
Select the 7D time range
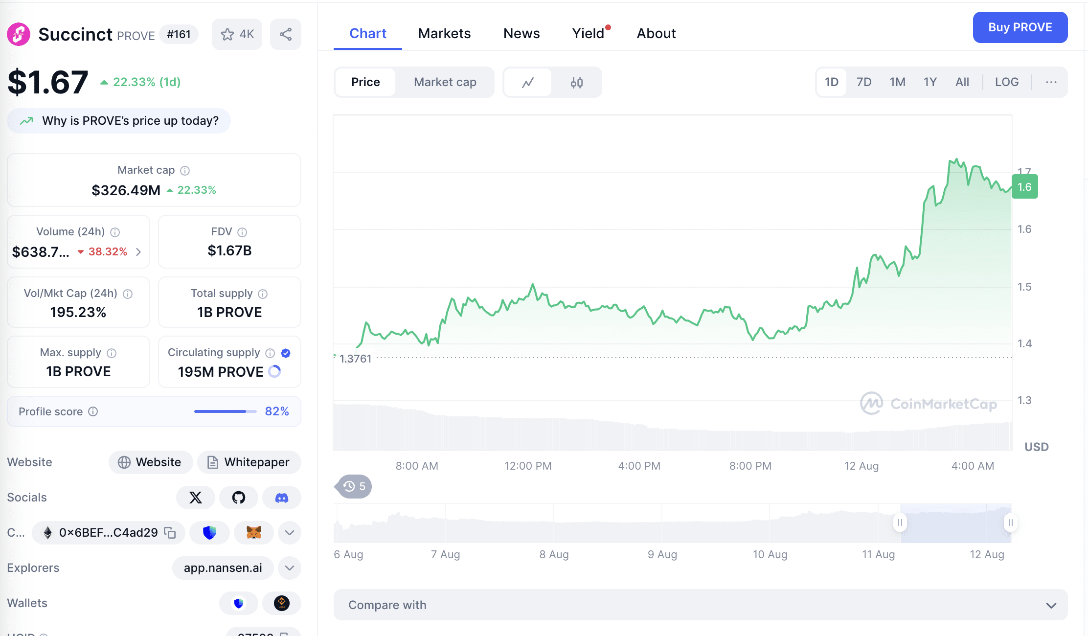coord(863,82)
